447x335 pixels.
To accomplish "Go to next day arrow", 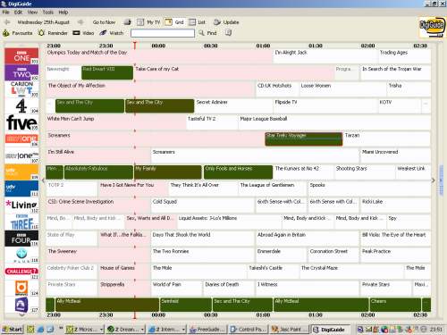I will click(80, 22).
